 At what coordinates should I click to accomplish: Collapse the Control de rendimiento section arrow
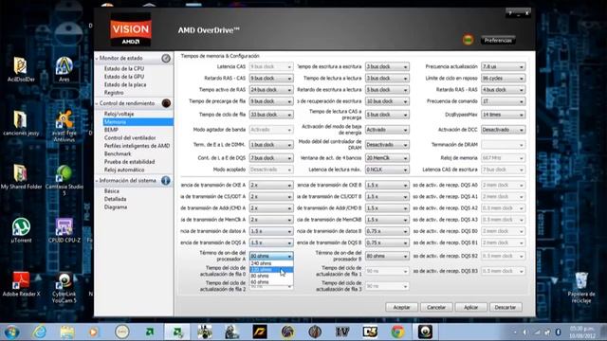pos(97,103)
